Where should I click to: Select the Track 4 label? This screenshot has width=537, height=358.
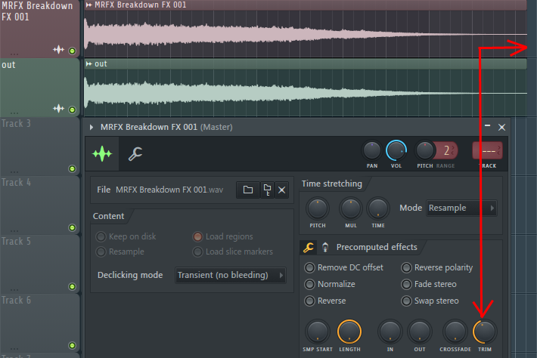click(16, 182)
